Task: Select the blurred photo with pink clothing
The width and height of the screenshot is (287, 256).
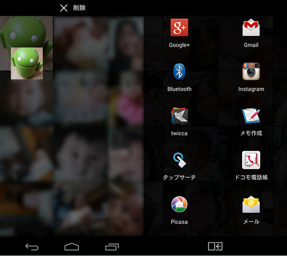Action: pyautogui.click(x=126, y=98)
